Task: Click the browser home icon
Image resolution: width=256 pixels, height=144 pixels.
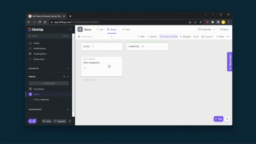Action: (x=45, y=22)
